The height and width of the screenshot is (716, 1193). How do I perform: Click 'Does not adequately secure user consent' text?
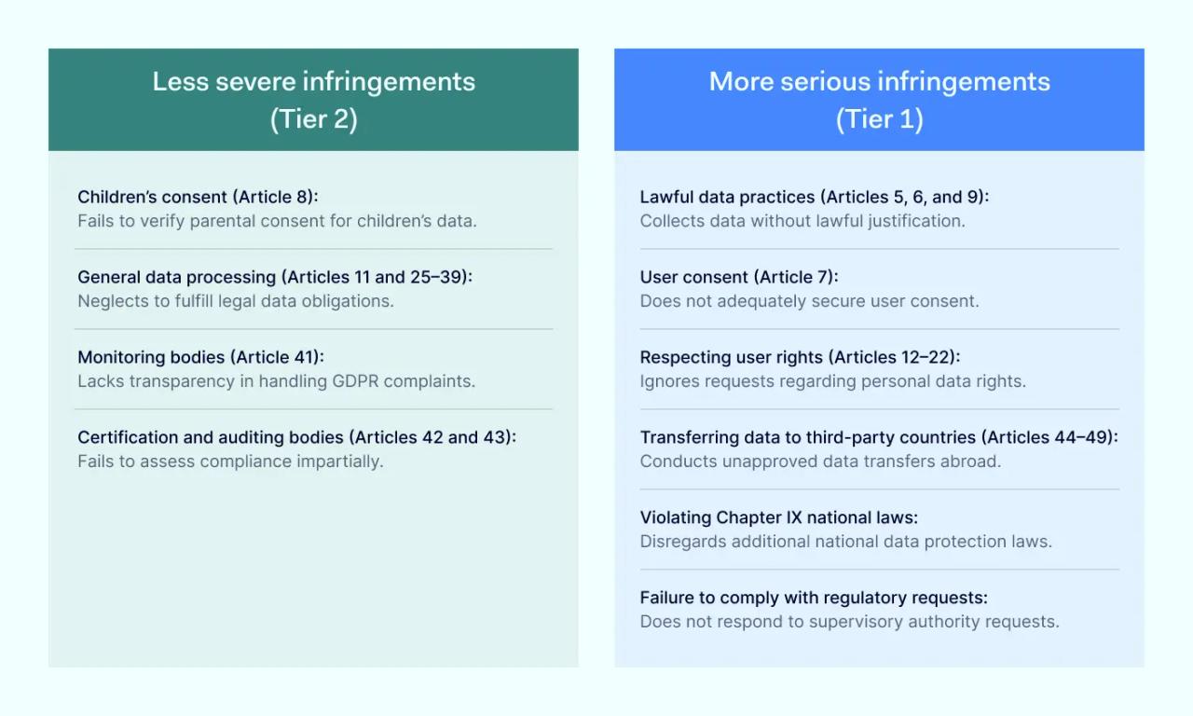pyautogui.click(x=809, y=301)
